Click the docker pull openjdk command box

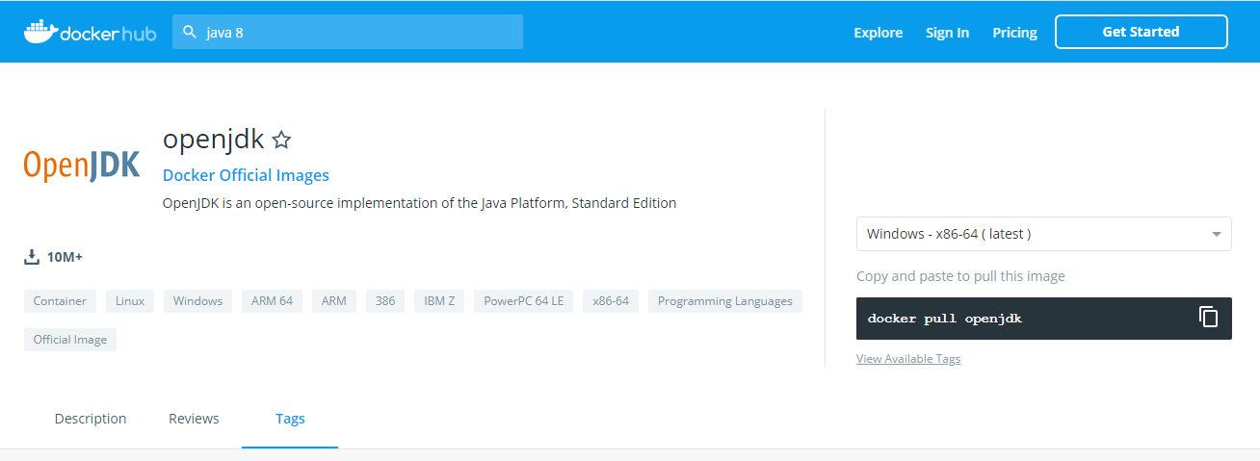pos(1043,318)
